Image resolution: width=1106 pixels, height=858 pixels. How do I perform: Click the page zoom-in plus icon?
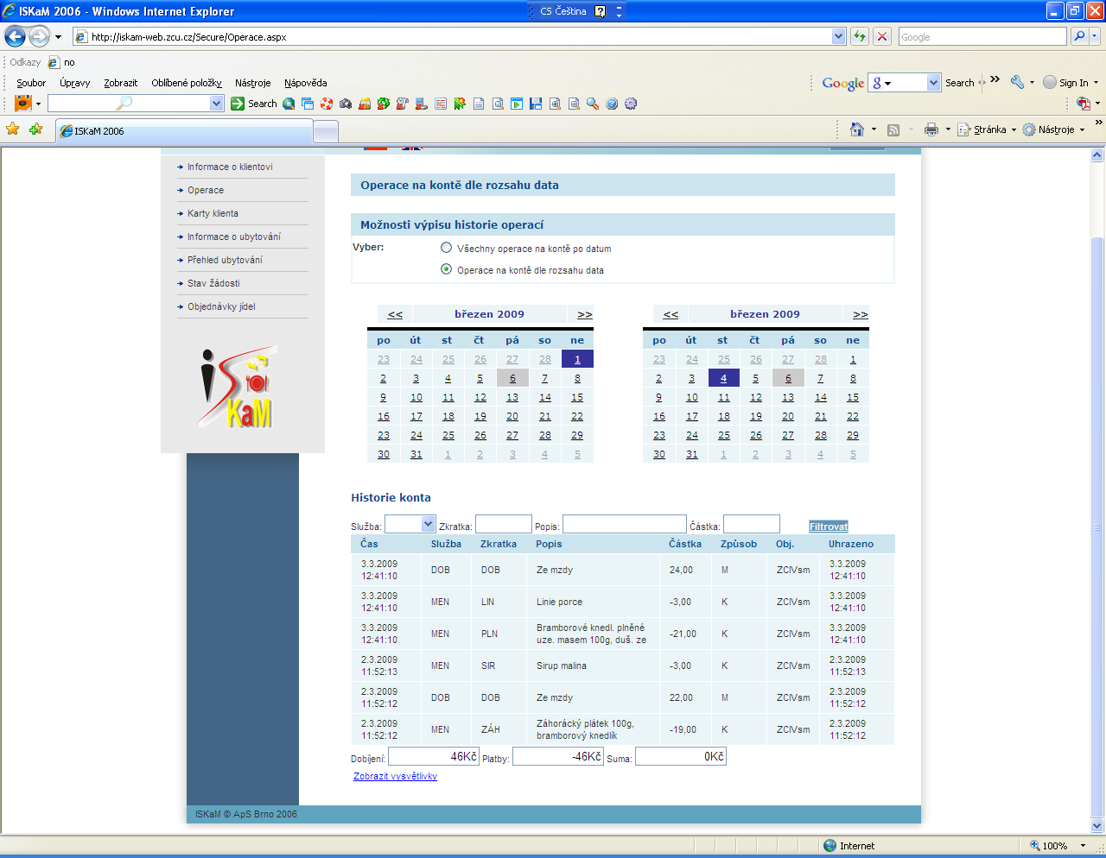coord(555,104)
